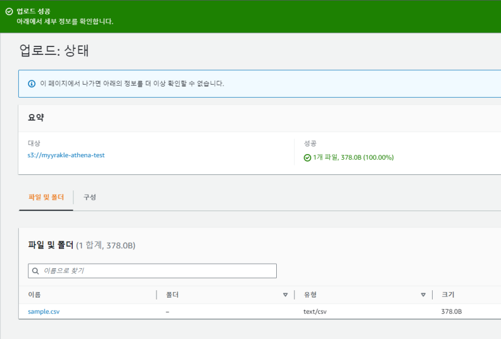Click the 업로드: 상태 page heading
Image resolution: width=501 pixels, height=339 pixels.
(54, 51)
